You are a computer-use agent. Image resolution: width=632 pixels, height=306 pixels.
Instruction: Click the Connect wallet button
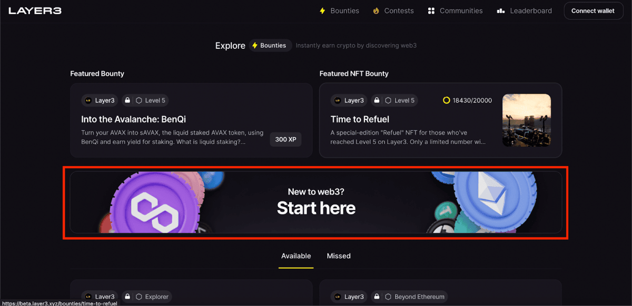tap(593, 11)
